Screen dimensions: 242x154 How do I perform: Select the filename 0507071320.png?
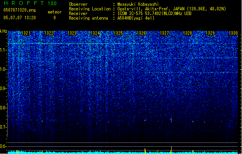tap(20, 10)
